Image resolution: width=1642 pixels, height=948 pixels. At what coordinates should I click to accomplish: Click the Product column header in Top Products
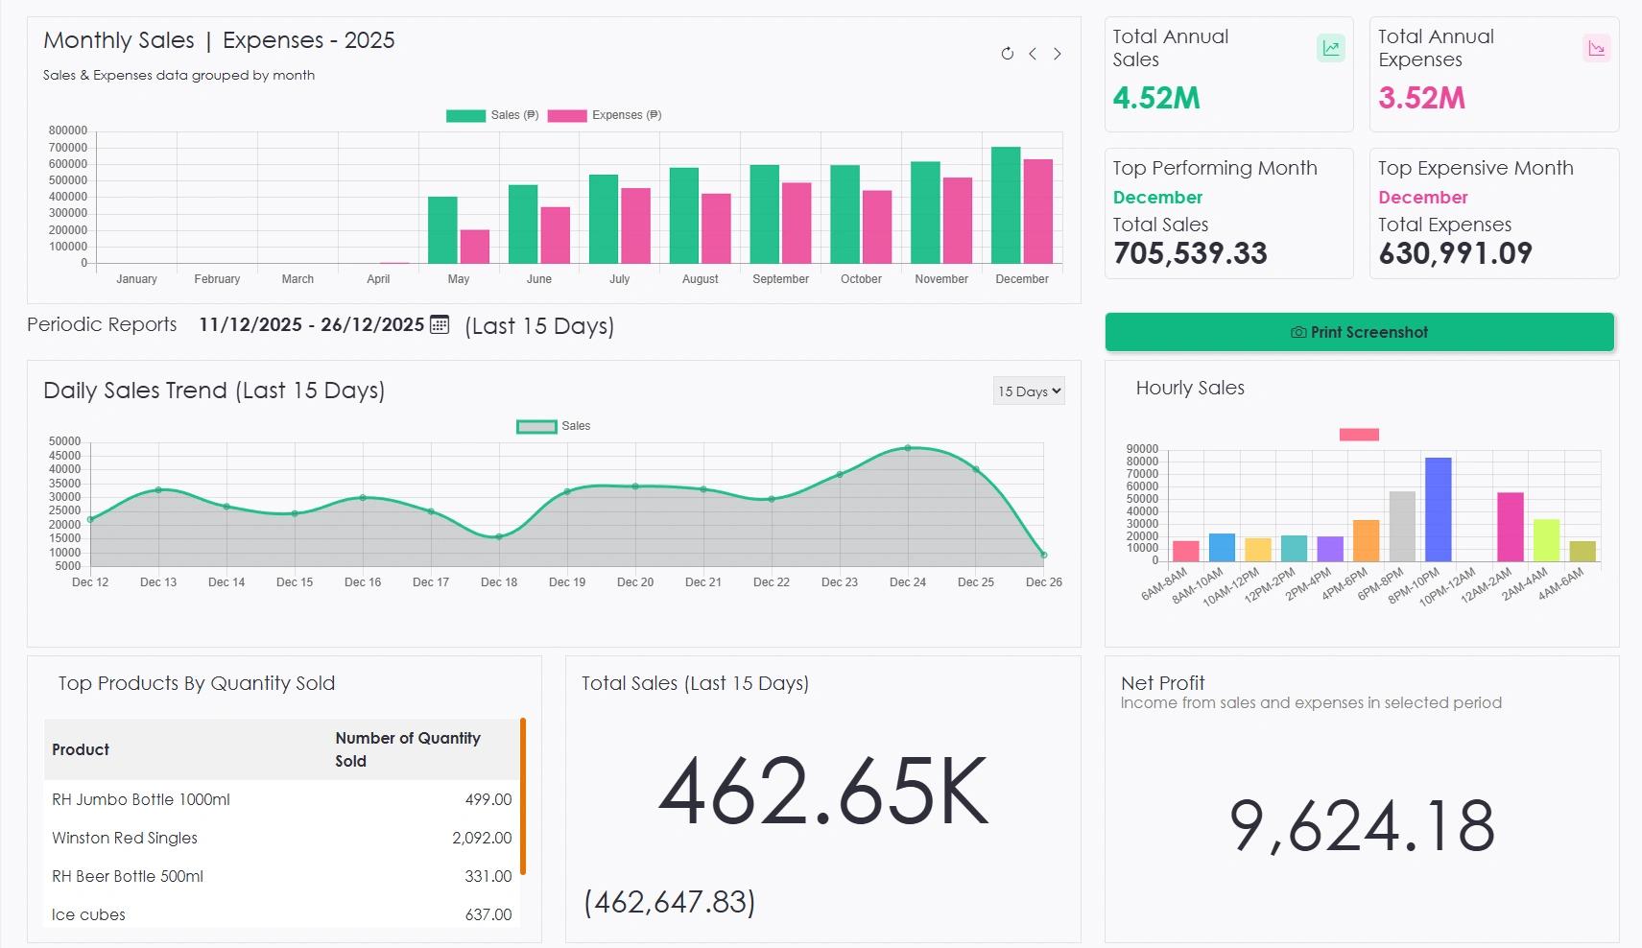click(81, 749)
